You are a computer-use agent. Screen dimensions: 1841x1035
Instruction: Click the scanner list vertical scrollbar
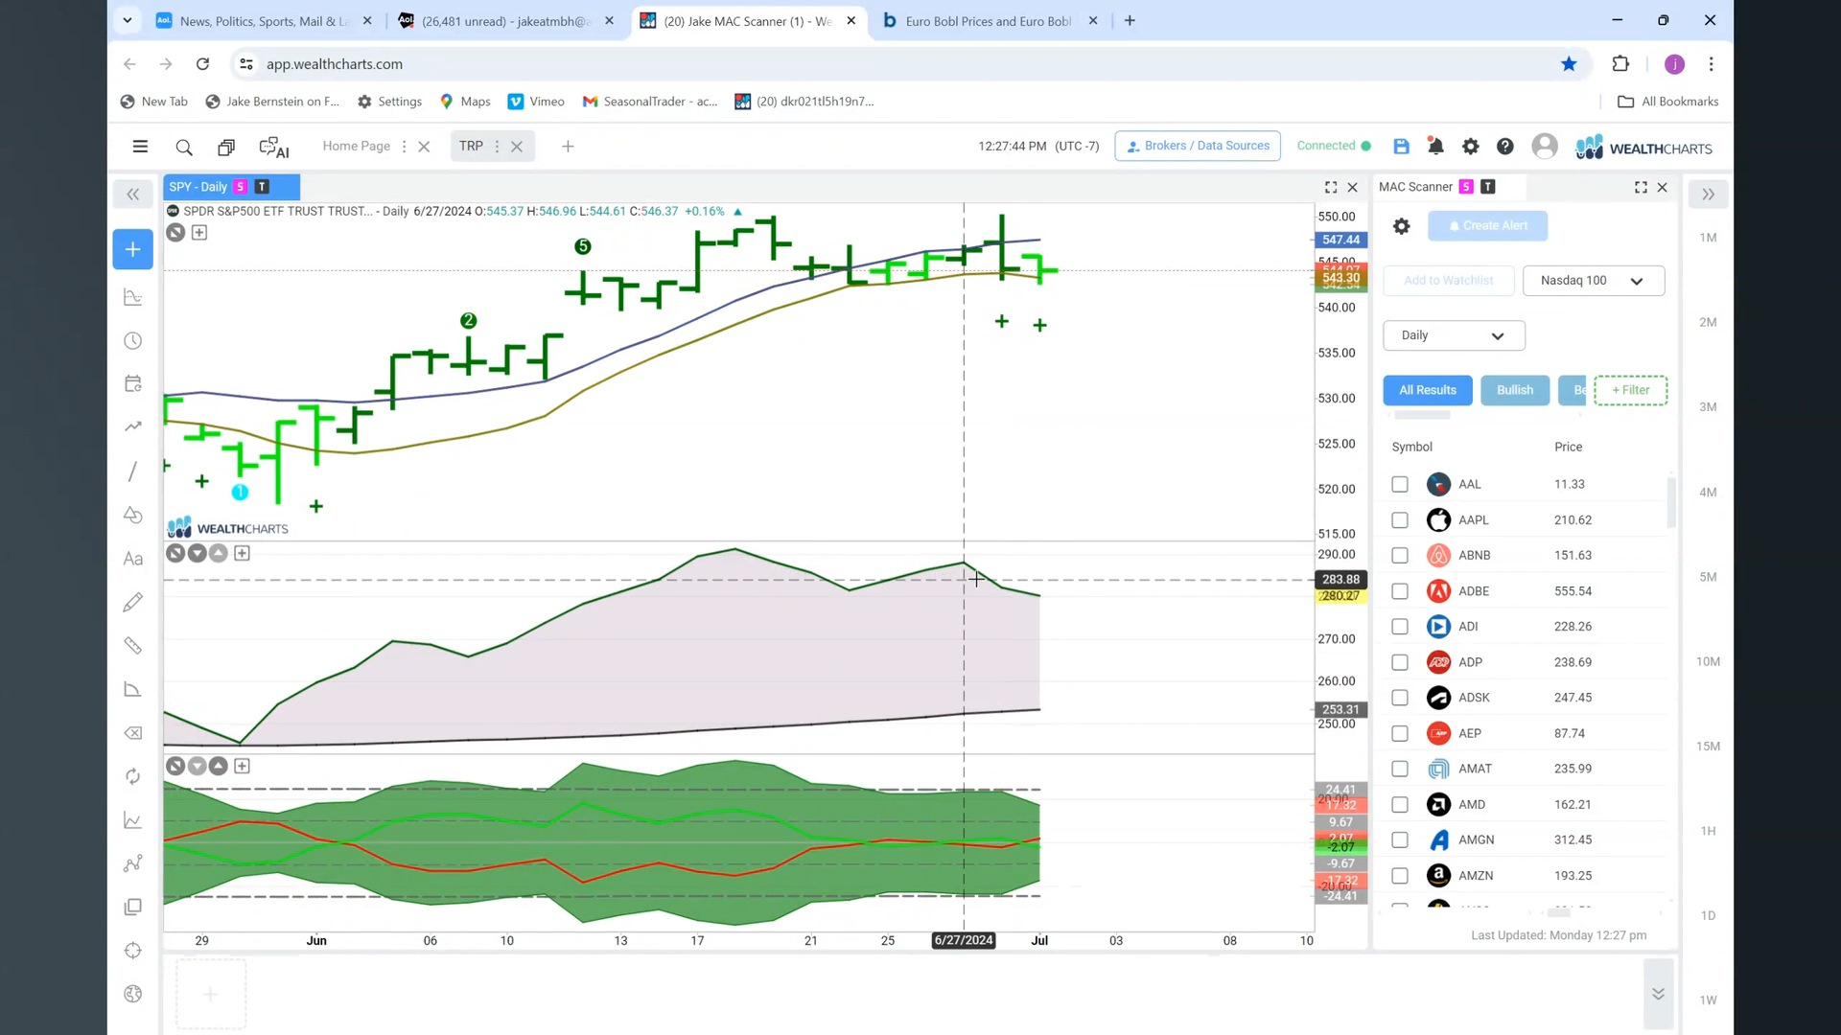(x=1671, y=503)
